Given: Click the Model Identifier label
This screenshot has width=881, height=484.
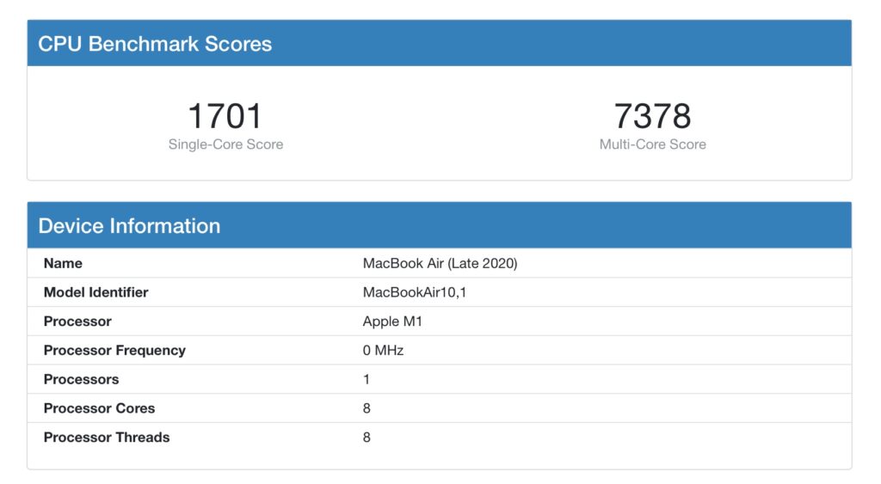Looking at the screenshot, I should pyautogui.click(x=96, y=292).
